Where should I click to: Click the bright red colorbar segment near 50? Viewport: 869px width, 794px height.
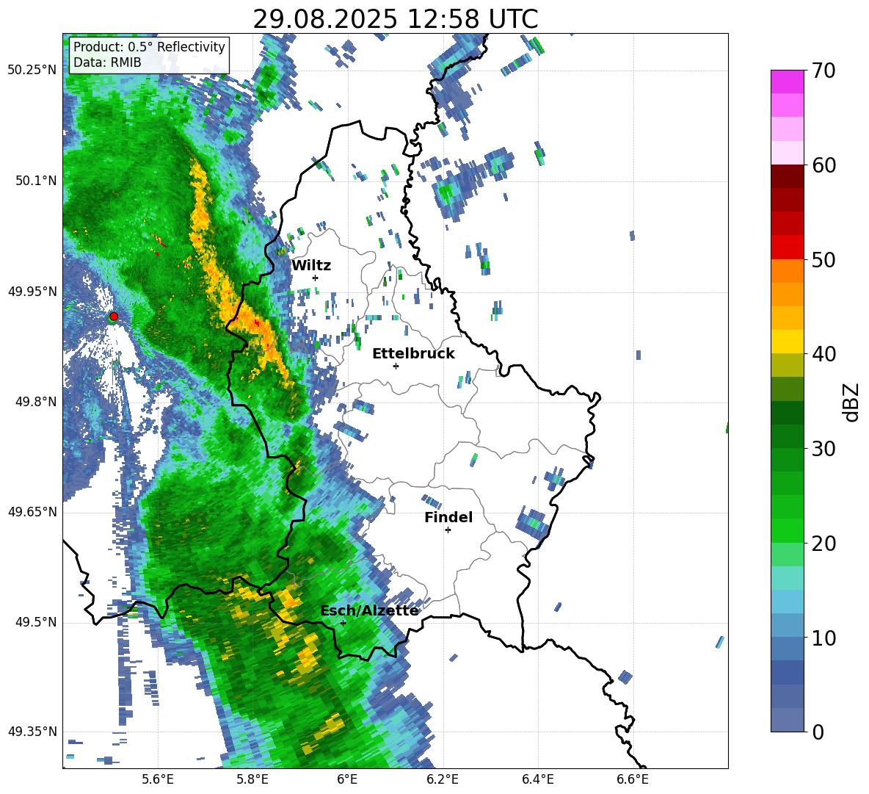click(787, 248)
